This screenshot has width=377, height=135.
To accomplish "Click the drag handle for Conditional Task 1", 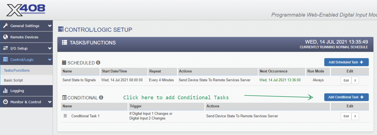I will tap(65, 116).
